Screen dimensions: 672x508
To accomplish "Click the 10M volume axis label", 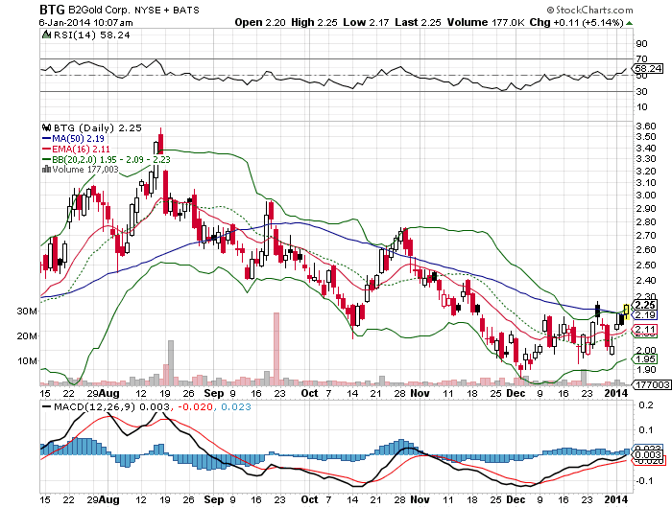I will [x=27, y=360].
